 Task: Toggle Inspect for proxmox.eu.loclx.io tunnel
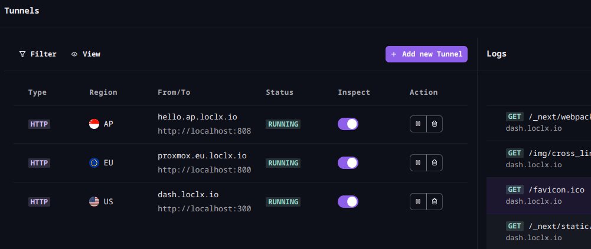pyautogui.click(x=348, y=162)
